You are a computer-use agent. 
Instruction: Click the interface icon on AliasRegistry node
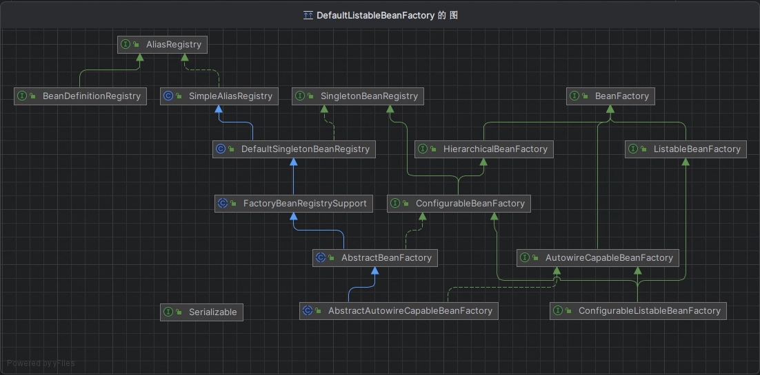(x=126, y=44)
